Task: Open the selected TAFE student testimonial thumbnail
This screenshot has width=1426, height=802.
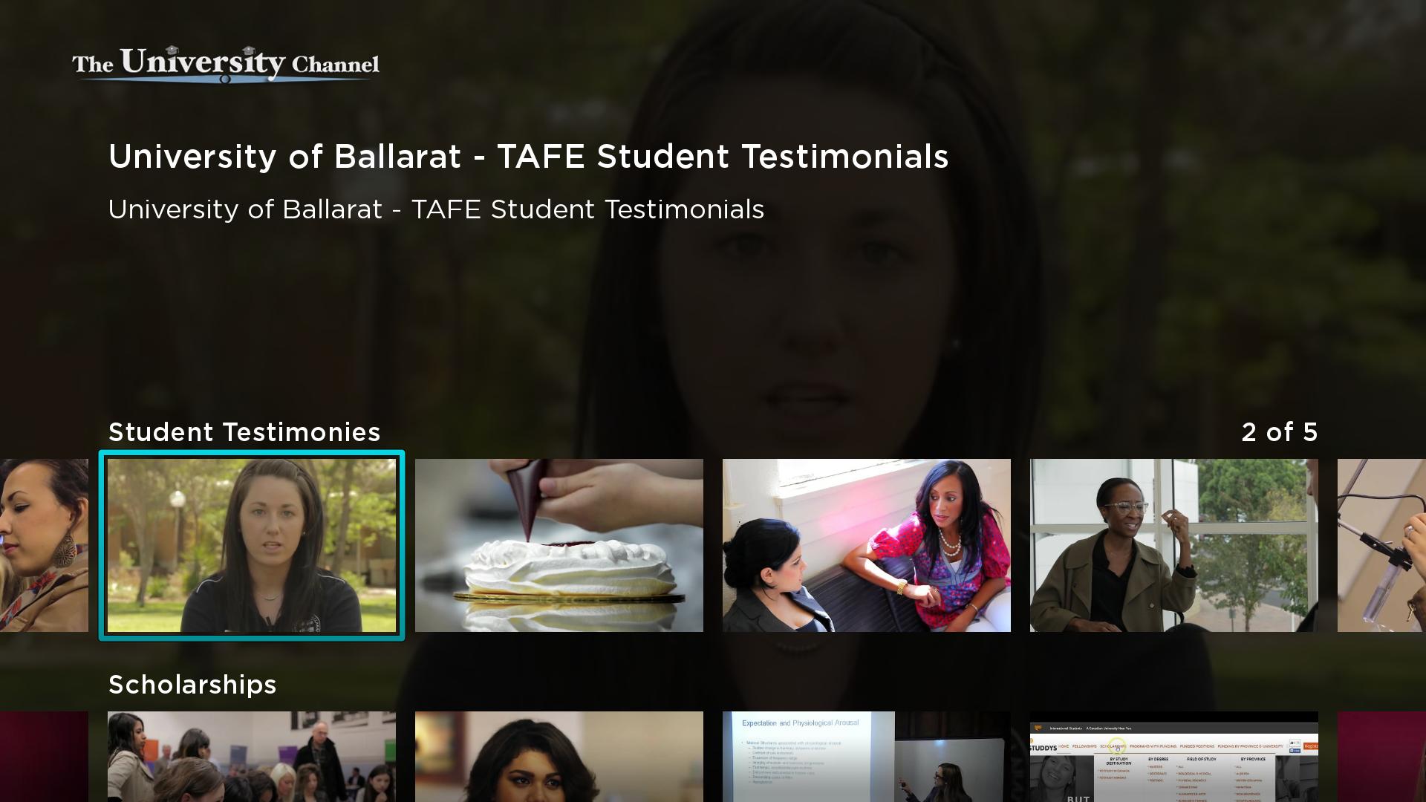Action: [252, 545]
